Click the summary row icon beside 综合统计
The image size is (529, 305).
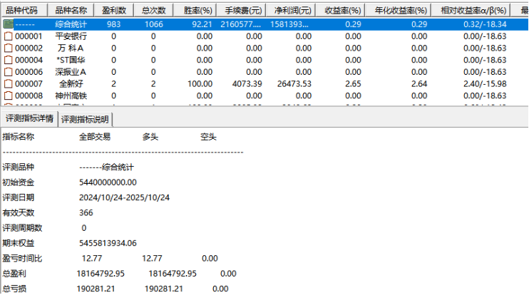pos(8,24)
